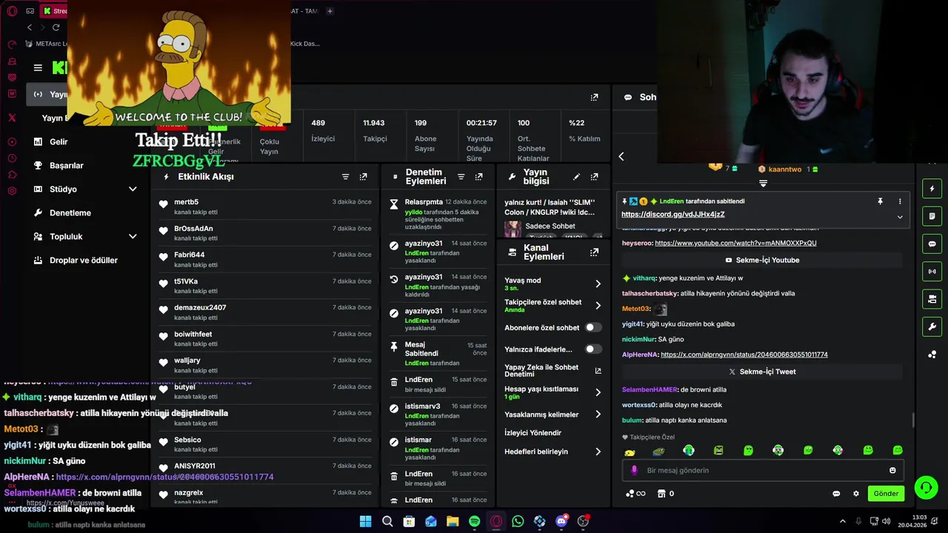The width and height of the screenshot is (948, 533).
Task: Click Sadece Sohbet category thumbnail
Action: click(x=513, y=228)
